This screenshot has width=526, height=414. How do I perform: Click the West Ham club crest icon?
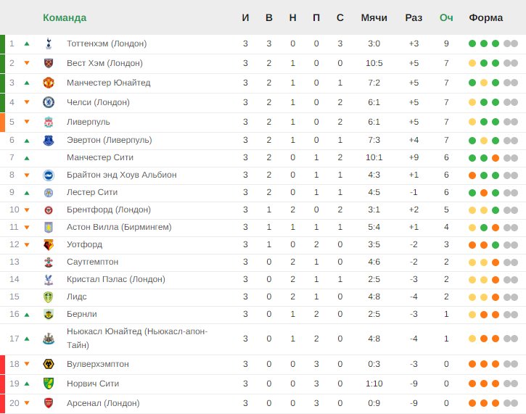[x=49, y=63]
